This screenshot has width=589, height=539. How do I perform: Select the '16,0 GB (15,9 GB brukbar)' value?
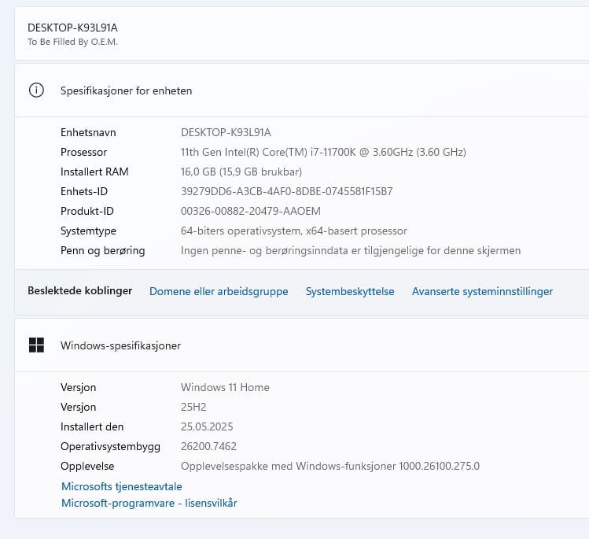tap(241, 172)
